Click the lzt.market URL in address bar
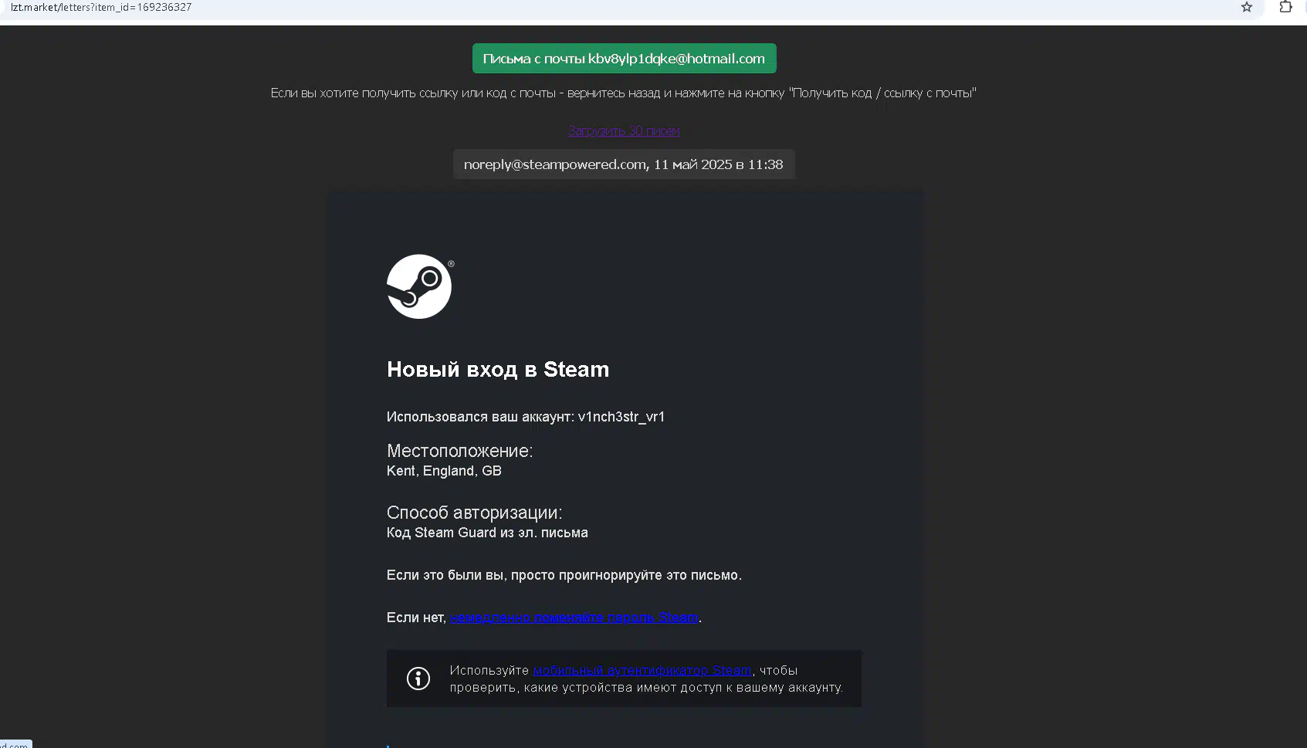 pos(101,7)
